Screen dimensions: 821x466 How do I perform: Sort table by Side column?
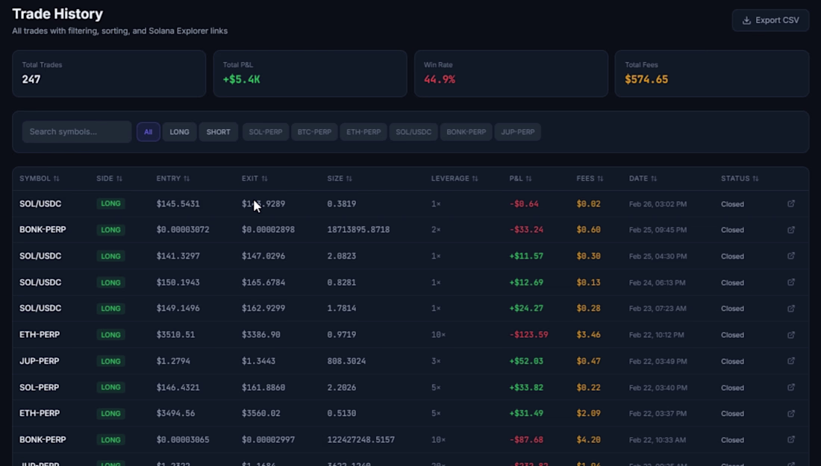click(x=110, y=178)
